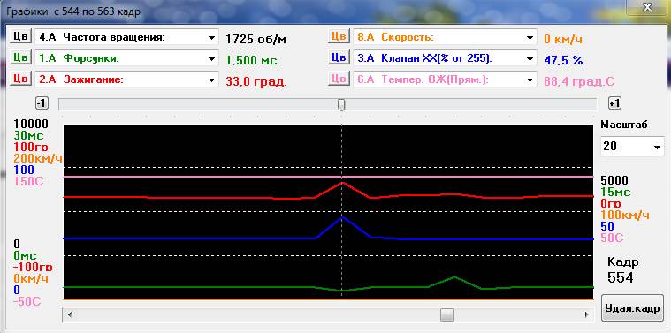The width and height of the screenshot is (671, 333).
Task: Step back one frame with -1 button
Action: [42, 103]
